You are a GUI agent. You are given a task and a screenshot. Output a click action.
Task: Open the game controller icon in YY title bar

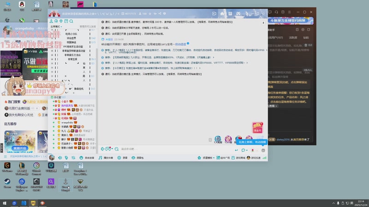tap(238, 14)
